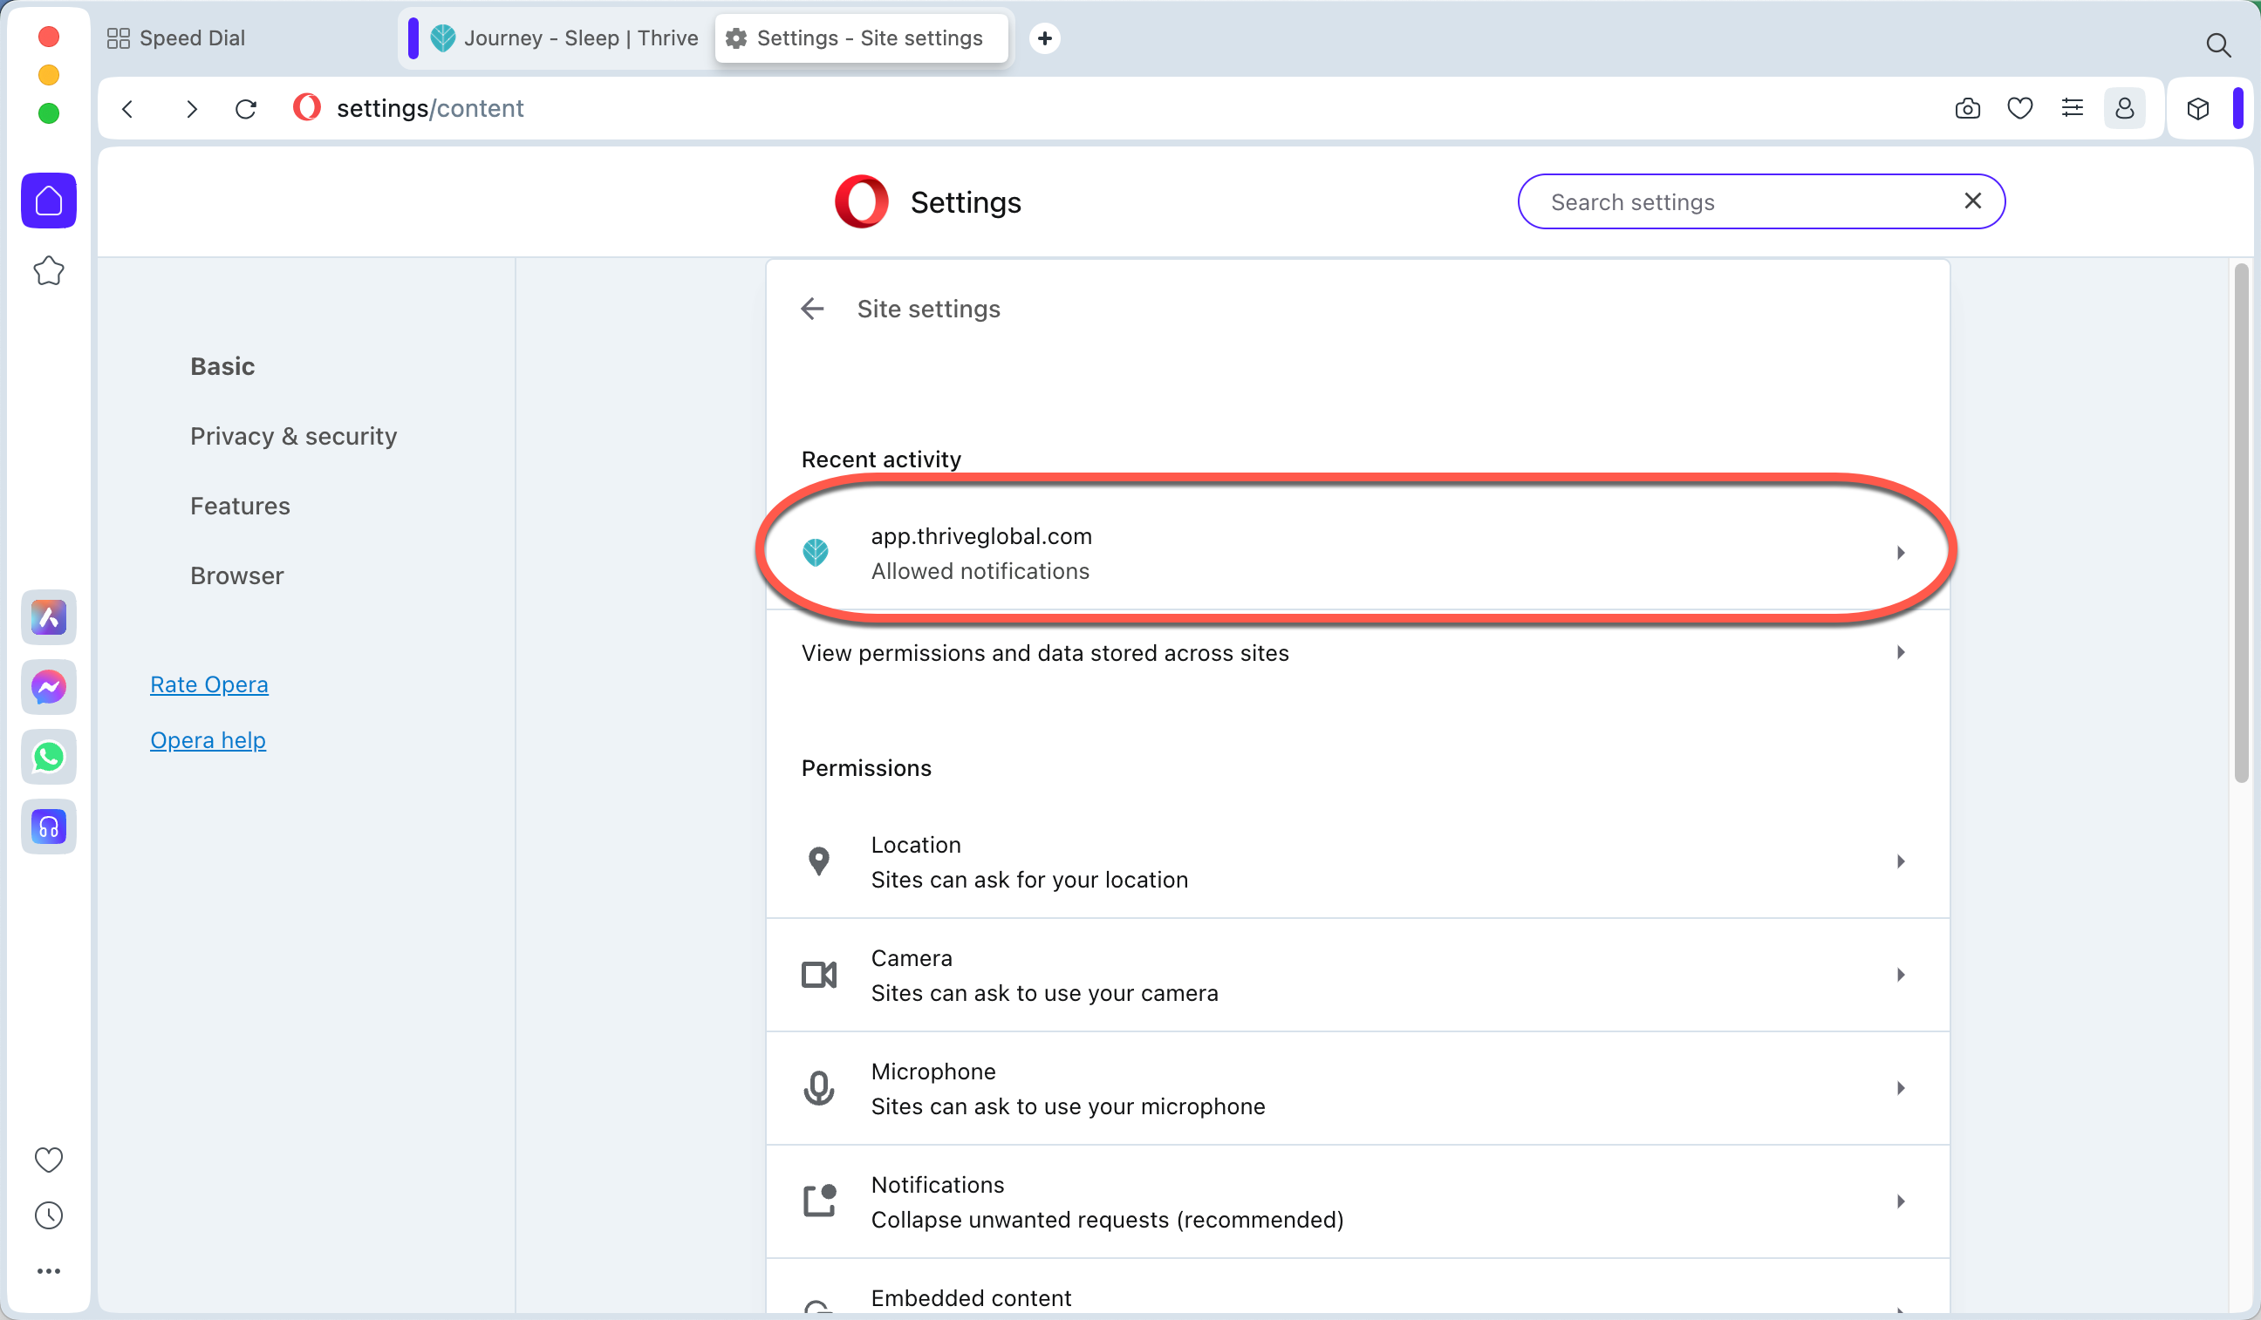Open the Player headphones sidebar icon
The height and width of the screenshot is (1320, 2261).
[49, 826]
